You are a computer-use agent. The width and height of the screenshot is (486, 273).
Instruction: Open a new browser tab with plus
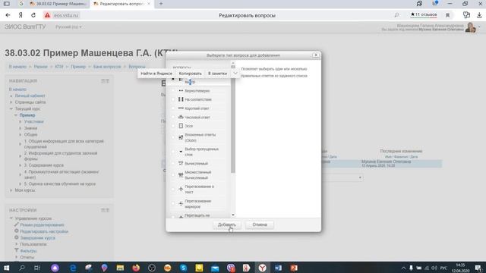coord(161,4)
